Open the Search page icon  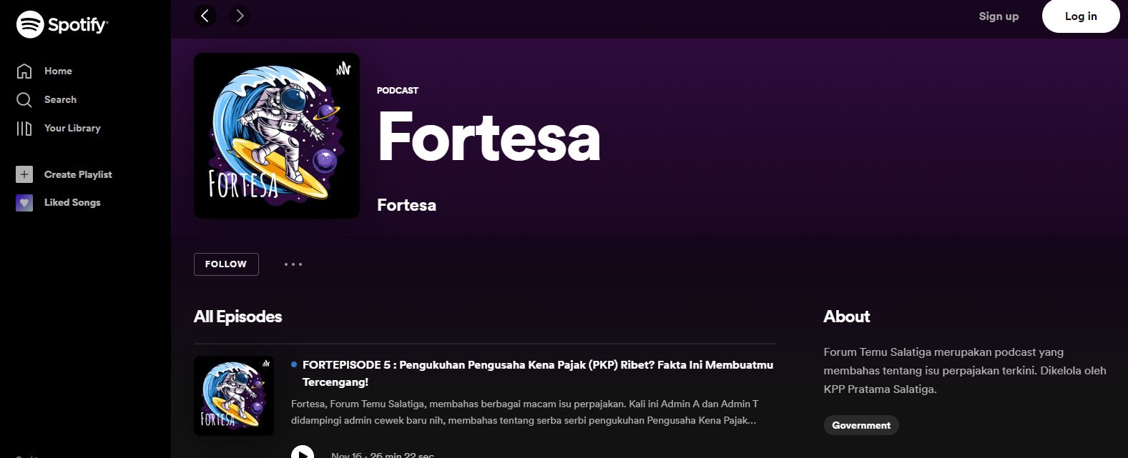[24, 99]
